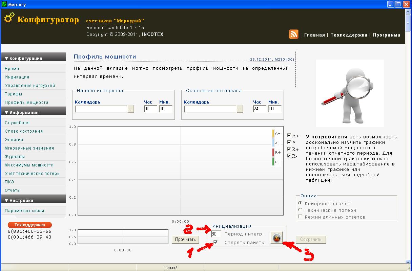
Task: Open the Служебная info page
Action: 17,122
